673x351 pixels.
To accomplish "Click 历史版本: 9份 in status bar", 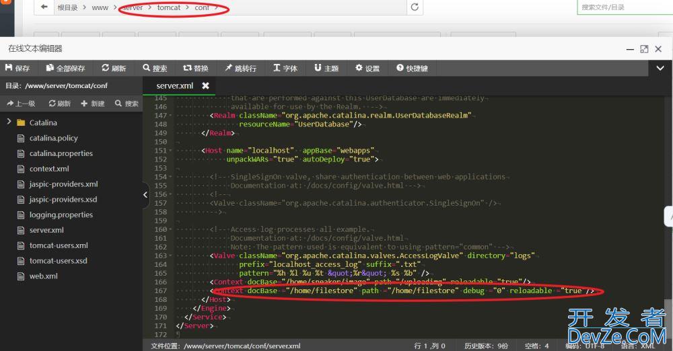I will [487, 346].
